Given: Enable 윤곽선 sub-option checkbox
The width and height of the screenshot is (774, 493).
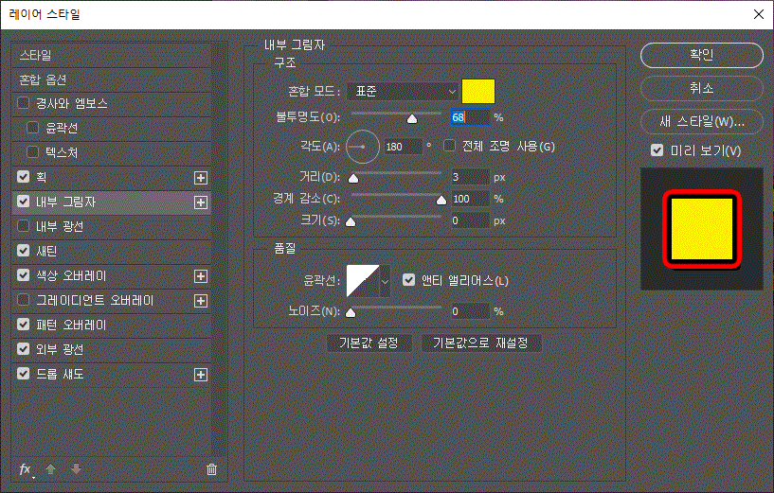Looking at the screenshot, I should (32, 128).
